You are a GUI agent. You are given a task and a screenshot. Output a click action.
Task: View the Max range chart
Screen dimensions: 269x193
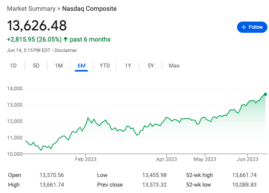[x=174, y=66]
